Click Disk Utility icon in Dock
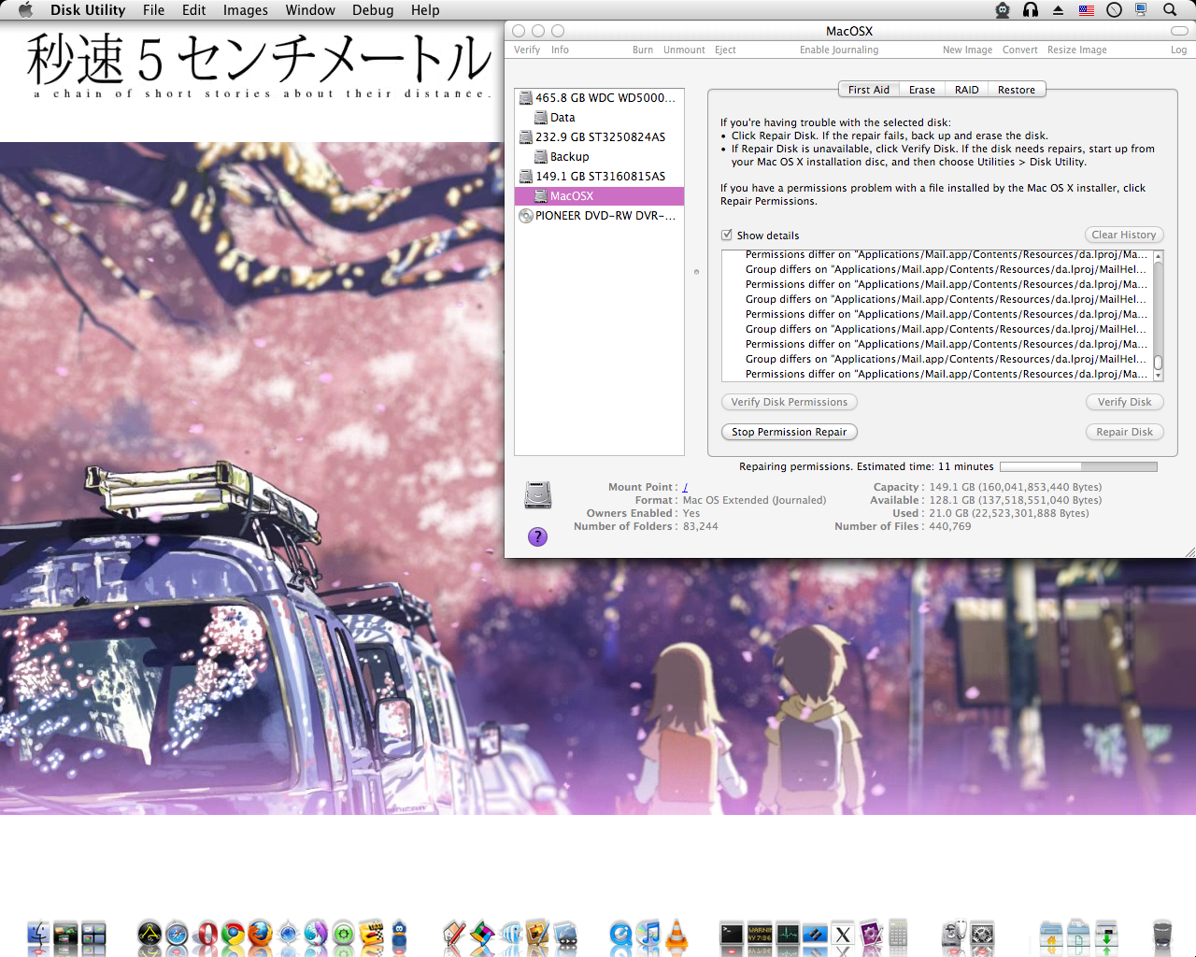Screen dimensions: 1196x957 point(955,934)
